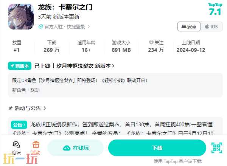Open the 活动与公告 section
The image size is (227, 166).
pos(28,108)
